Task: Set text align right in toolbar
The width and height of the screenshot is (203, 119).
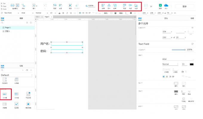Action: pyautogui.click(x=86, y=13)
